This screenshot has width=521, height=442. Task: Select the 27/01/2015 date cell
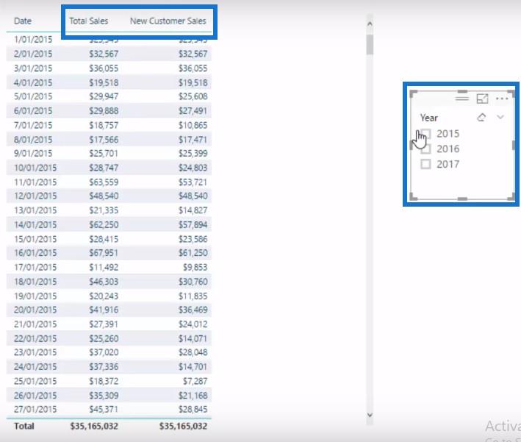point(35,410)
